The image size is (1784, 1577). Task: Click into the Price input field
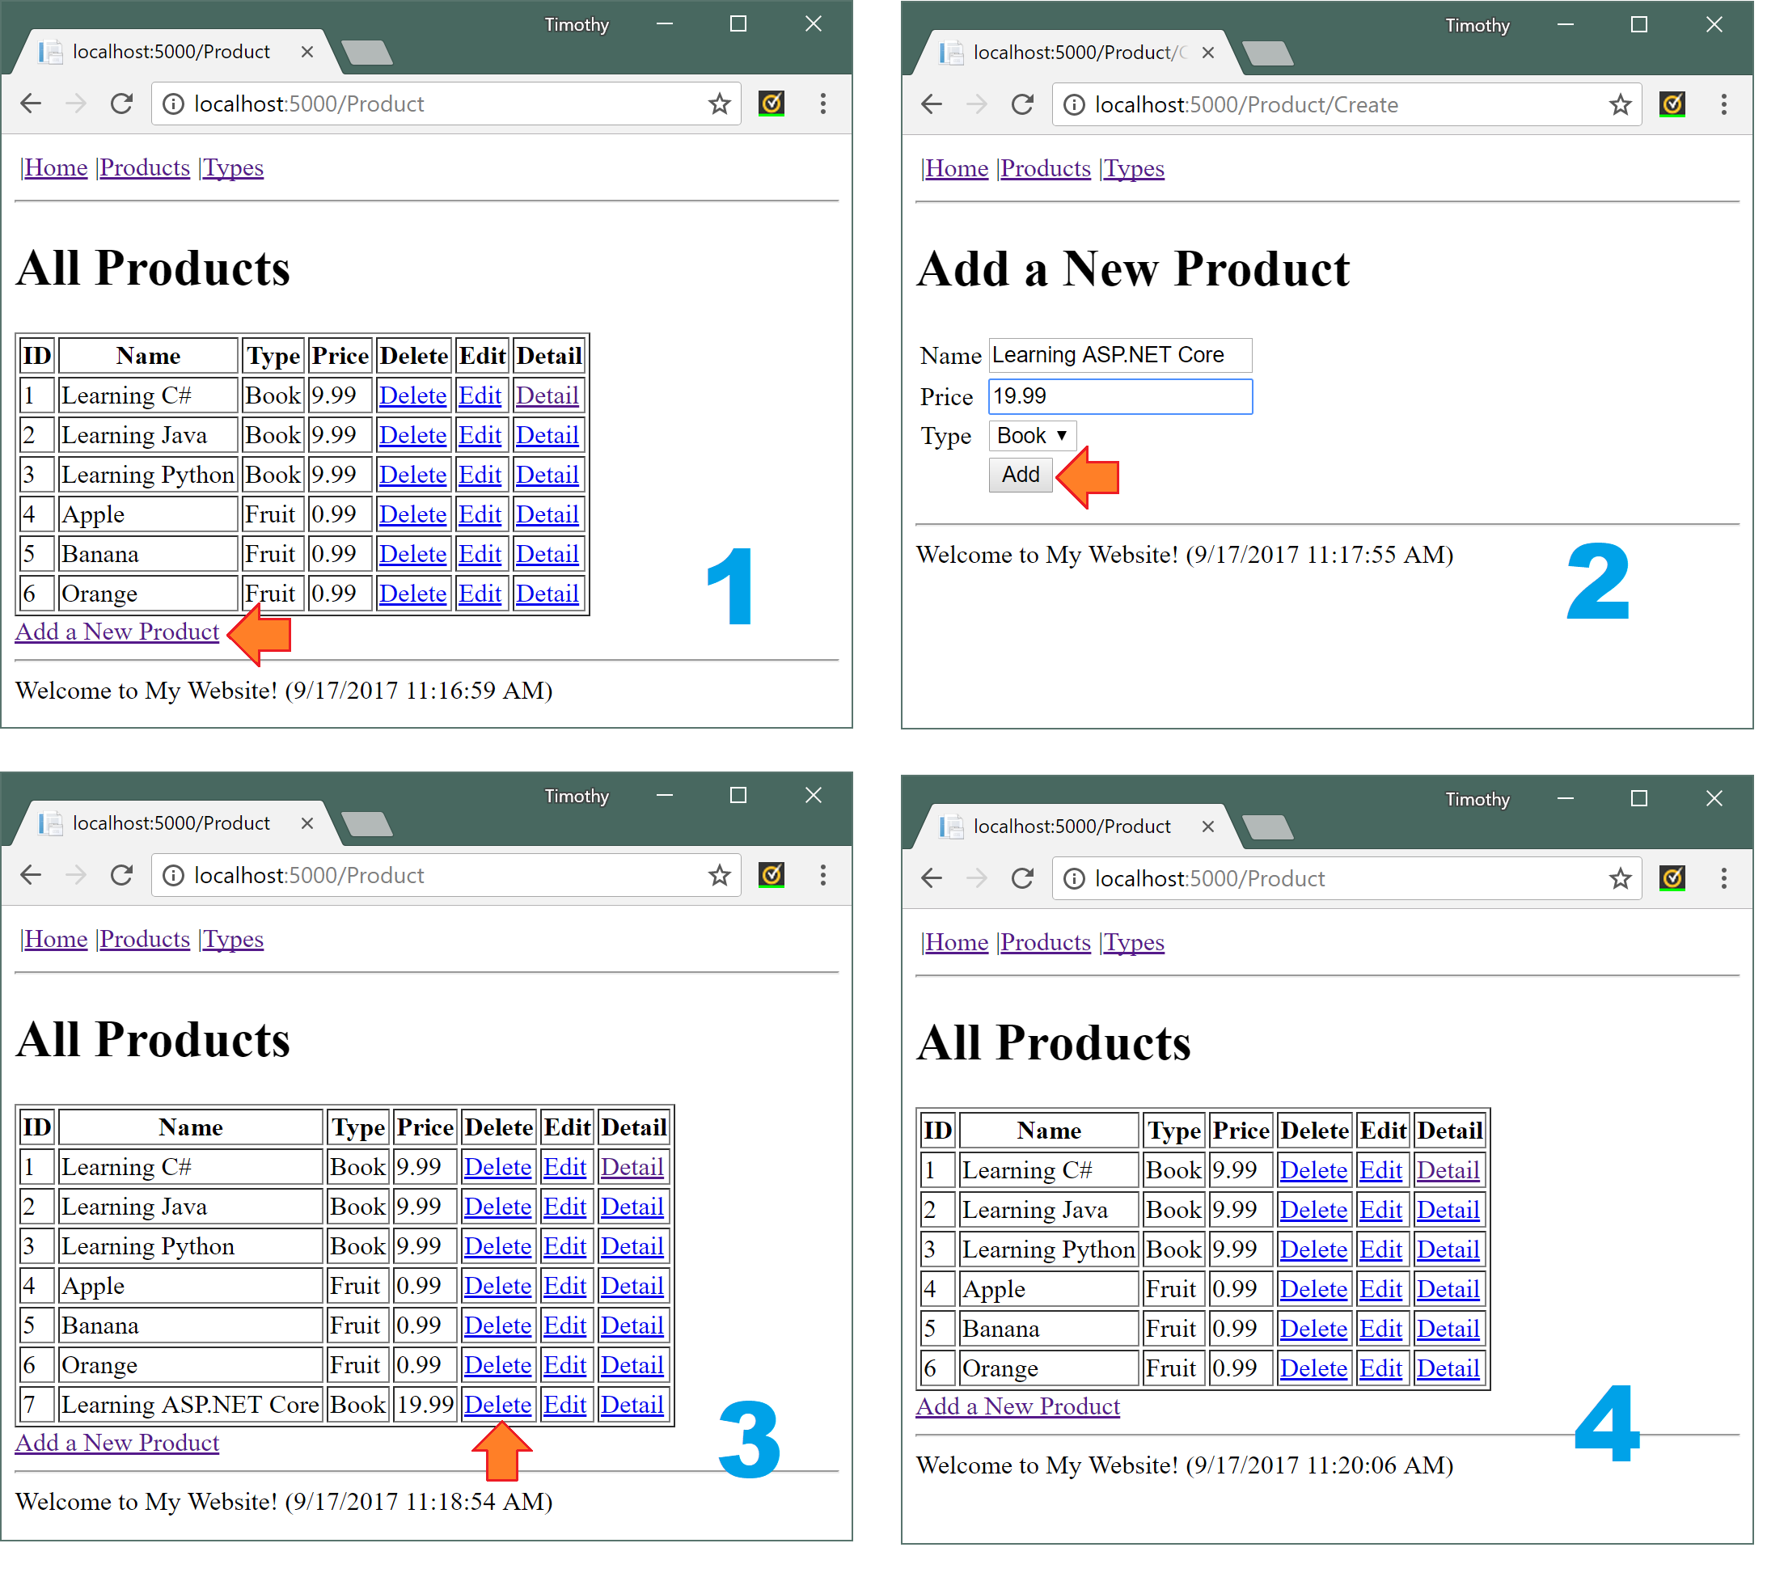tap(1120, 396)
